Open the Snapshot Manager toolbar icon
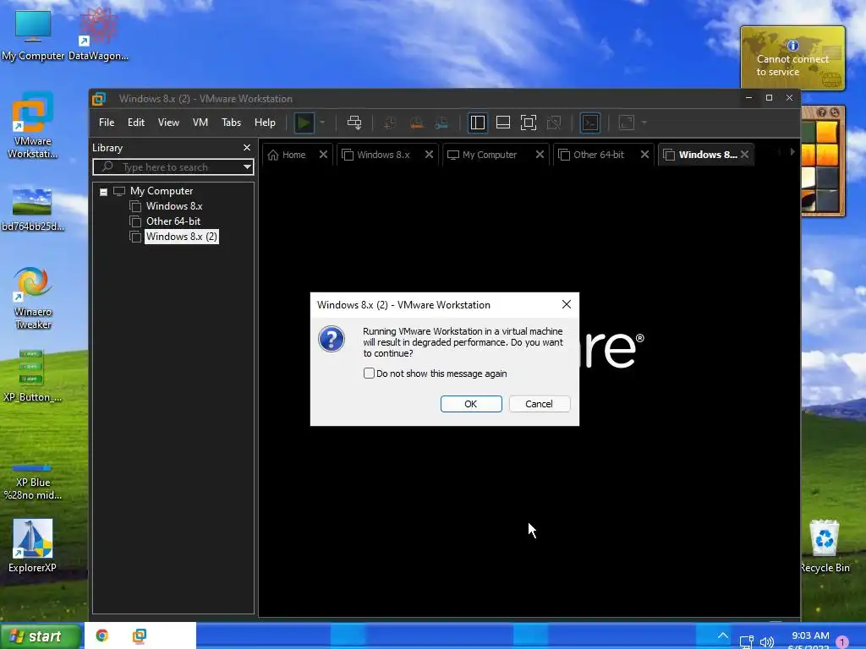The image size is (866, 649). click(441, 123)
